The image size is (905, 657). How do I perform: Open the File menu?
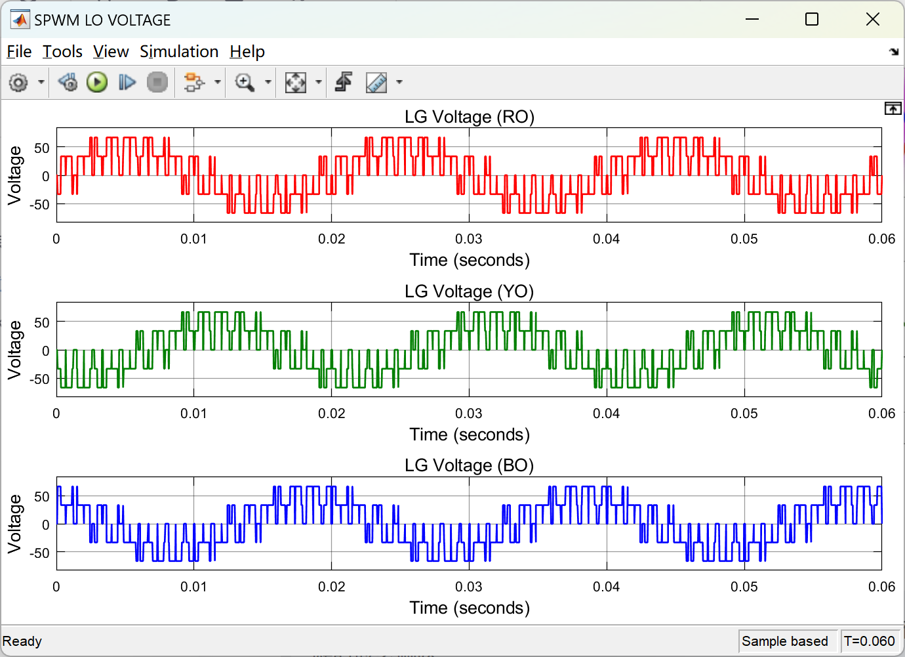[x=19, y=51]
